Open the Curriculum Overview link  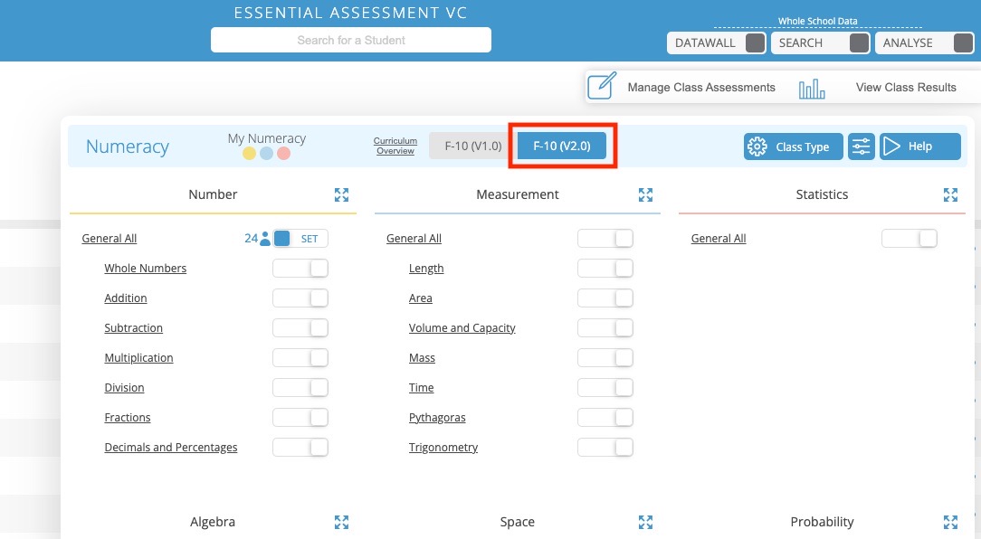pyautogui.click(x=395, y=146)
